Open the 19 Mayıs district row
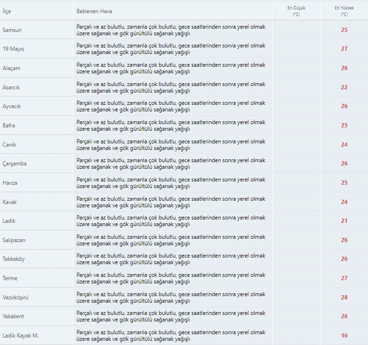The width and height of the screenshot is (368, 345). tap(13, 49)
